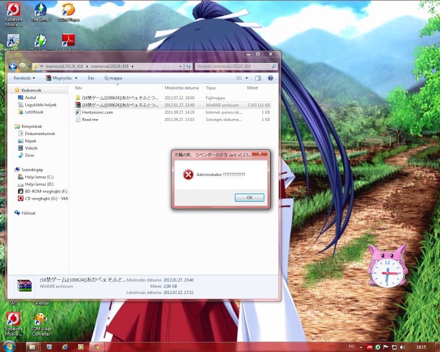Click the change view icon in the toolbar
Image resolution: width=440 pixels, height=352 pixels.
tap(239, 78)
